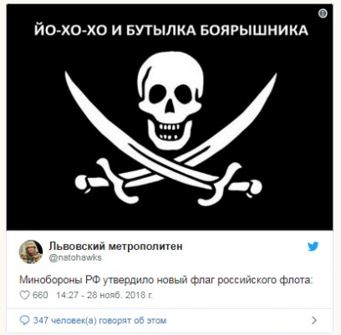Expand the conversation with the right chevron arrow
Screen dimensions: 341x335
(314, 320)
